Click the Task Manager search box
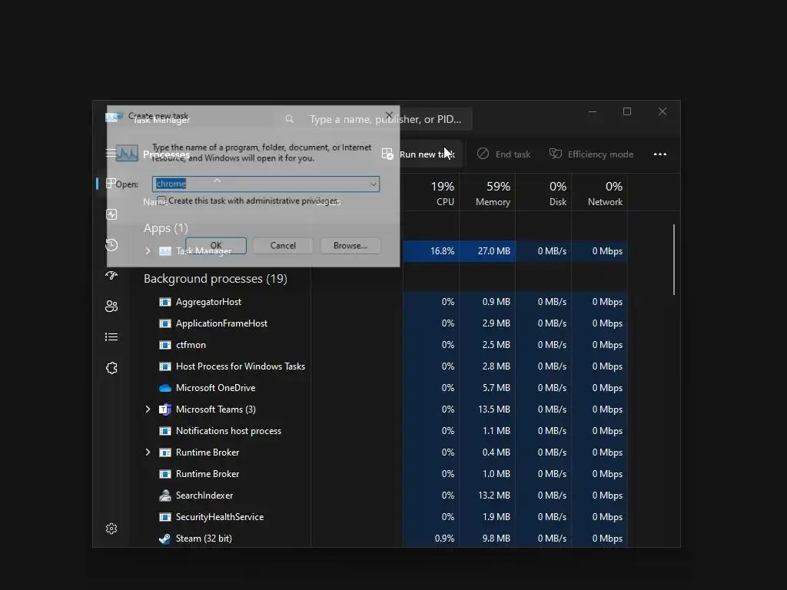The height and width of the screenshot is (590, 787). tap(374, 119)
